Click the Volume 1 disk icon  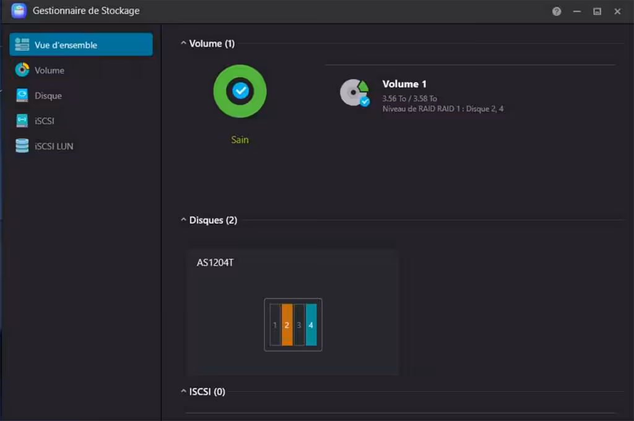point(355,93)
